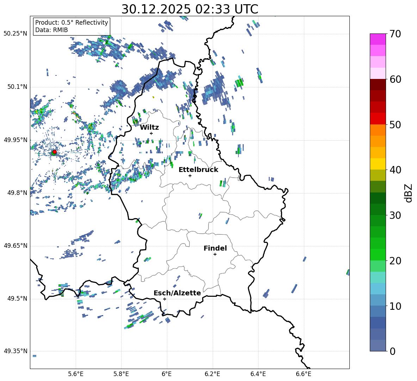Click the grey-blue swatch at colorbar bottom
Image resolution: width=417 pixels, height=381 pixels.
pos(378,345)
